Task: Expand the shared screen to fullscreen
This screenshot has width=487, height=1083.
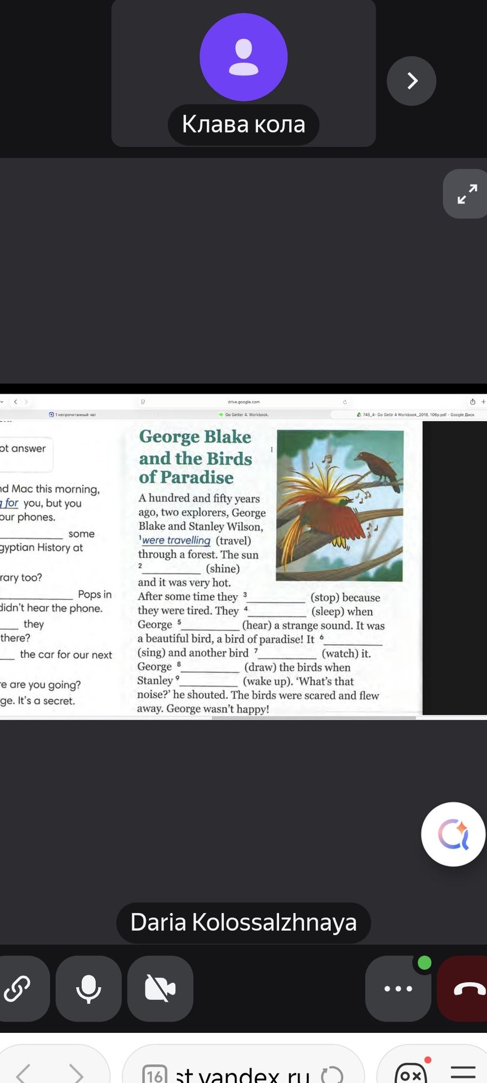Action: pos(467,194)
